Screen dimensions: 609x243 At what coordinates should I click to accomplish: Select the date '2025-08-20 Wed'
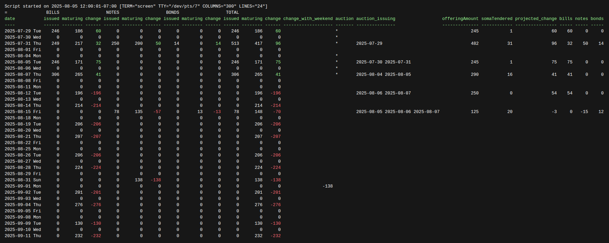point(23,130)
